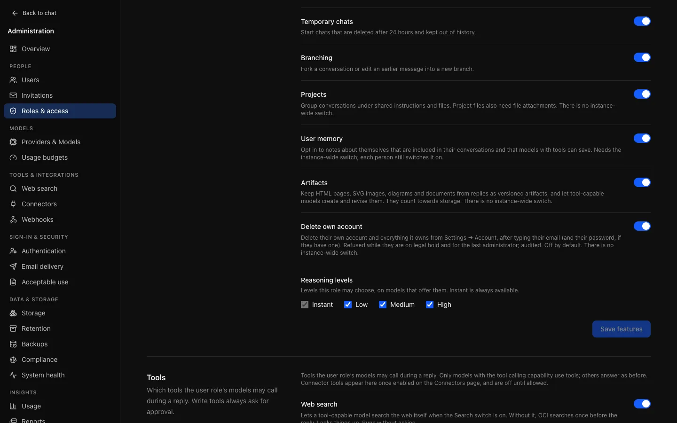677x423 pixels.
Task: Open the Acceptable use page
Action: (x=60, y=282)
